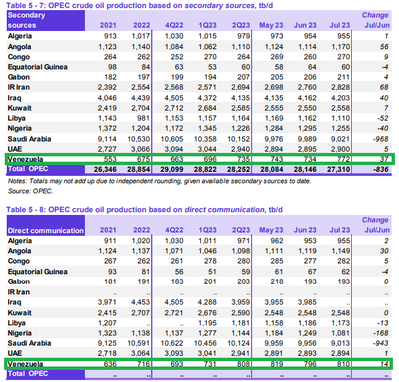Select Kuwait's 4Q22 value 2,721
399x382 pixels.
point(174,313)
